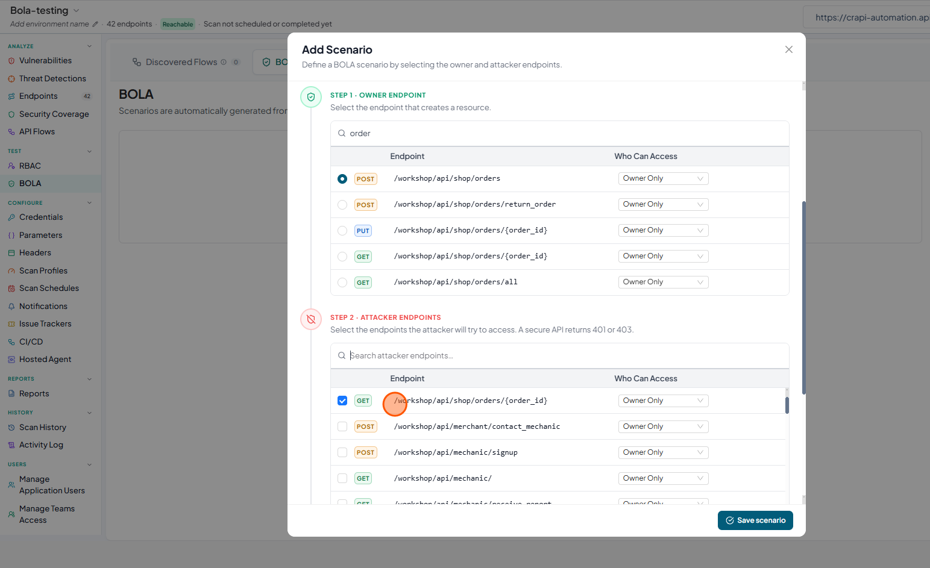Click the RBAC sidebar icon
Image resolution: width=930 pixels, height=568 pixels.
click(11, 166)
